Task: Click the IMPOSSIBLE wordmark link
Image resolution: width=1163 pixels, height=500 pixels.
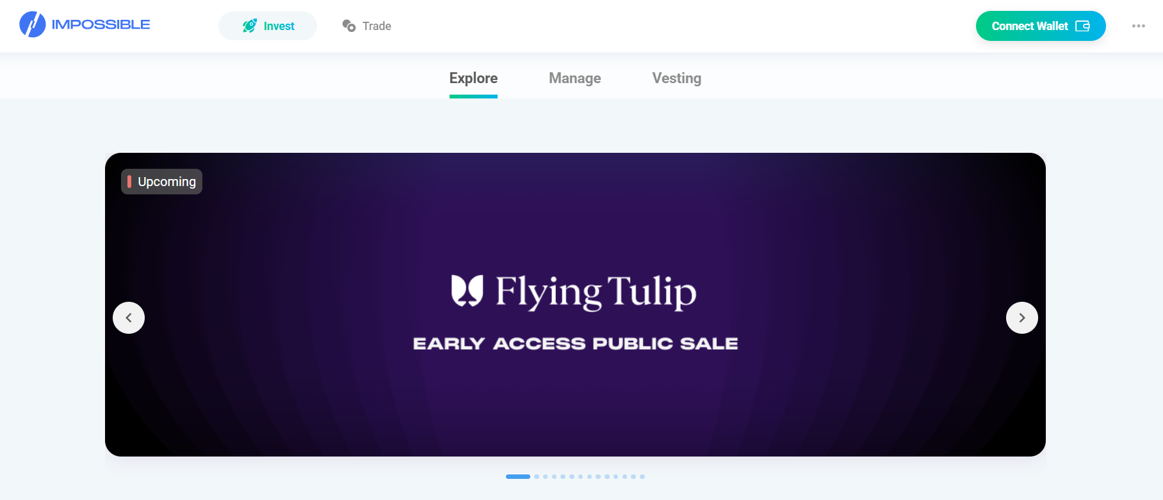Action: (101, 25)
